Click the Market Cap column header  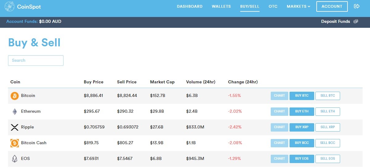(x=162, y=82)
